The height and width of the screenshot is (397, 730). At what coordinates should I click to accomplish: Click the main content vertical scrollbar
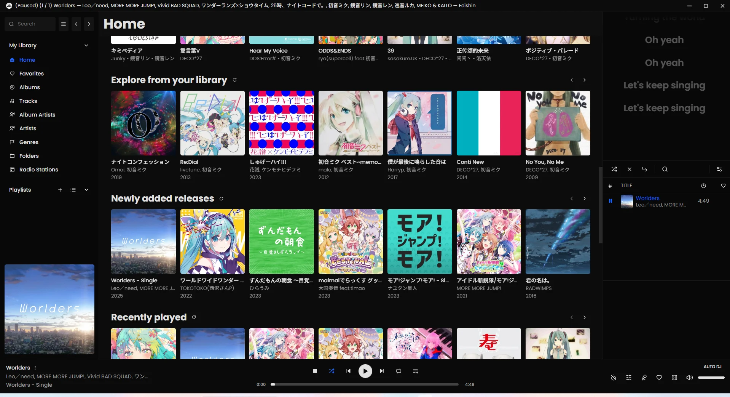pos(601,205)
